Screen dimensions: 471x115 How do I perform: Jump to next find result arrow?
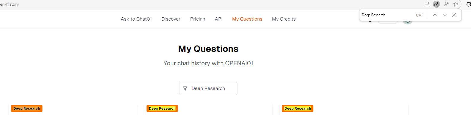(x=445, y=15)
